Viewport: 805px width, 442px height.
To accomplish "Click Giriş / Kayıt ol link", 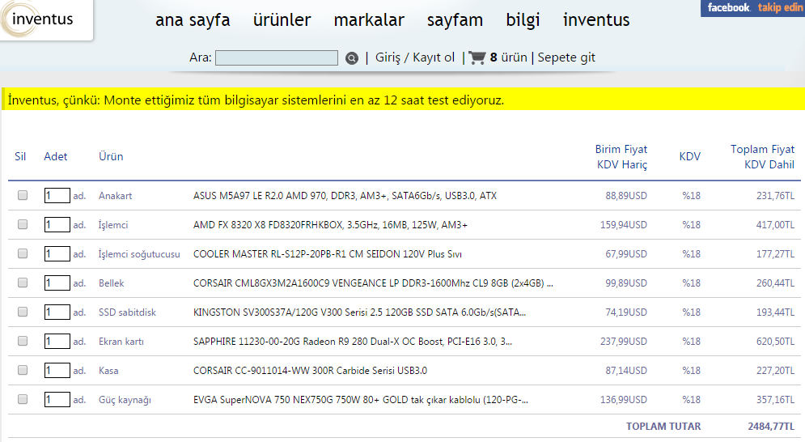I will tap(415, 57).
